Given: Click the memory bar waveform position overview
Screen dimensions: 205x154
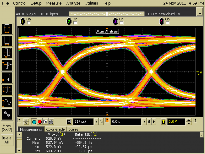Looking at the screenshot, I should [x=107, y=14].
